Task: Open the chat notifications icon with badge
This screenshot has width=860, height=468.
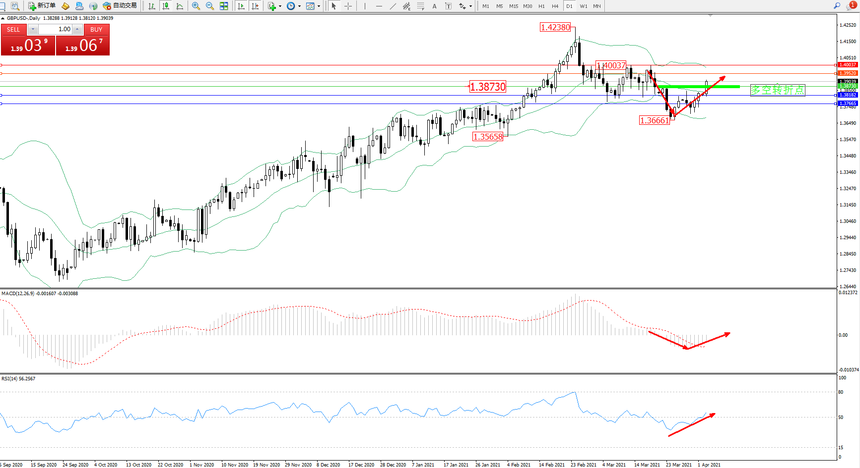Action: [851, 6]
